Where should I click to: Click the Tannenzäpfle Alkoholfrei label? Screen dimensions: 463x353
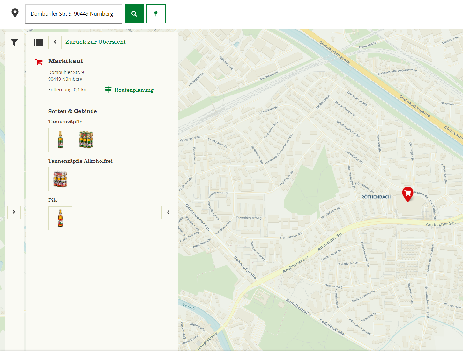click(80, 161)
